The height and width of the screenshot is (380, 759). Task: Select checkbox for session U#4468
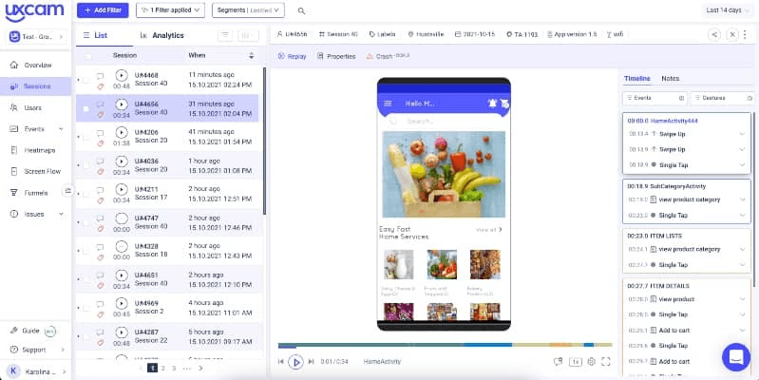pyautogui.click(x=86, y=81)
